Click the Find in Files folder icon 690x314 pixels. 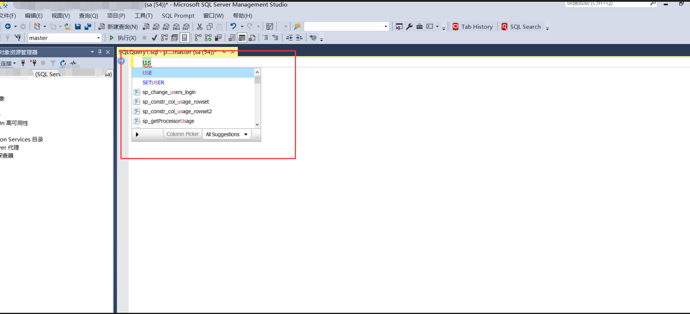point(297,27)
